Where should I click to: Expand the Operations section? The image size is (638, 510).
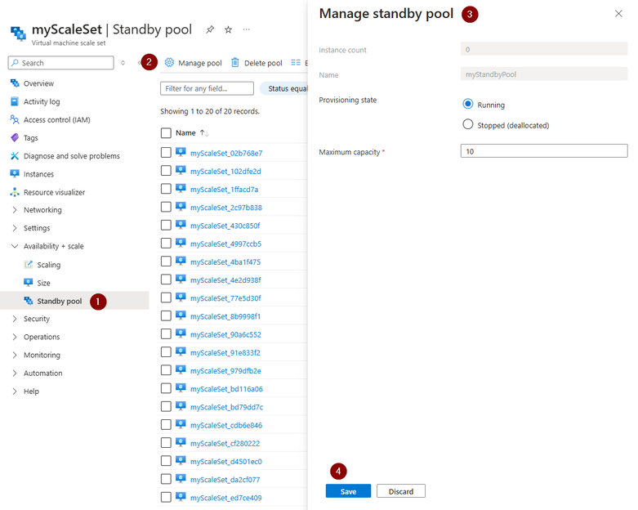point(15,337)
